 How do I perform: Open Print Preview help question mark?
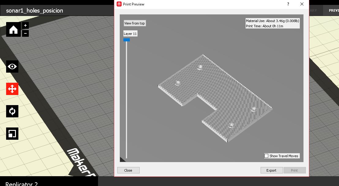tap(288, 4)
